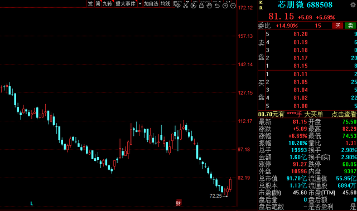The image size is (357, 211).
Task: Click 开盘 value 75.50
Action: pyautogui.click(x=350, y=122)
